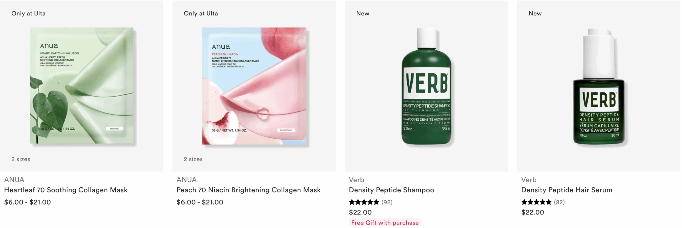Click the $22.00 price under the hair serum

[x=533, y=212]
